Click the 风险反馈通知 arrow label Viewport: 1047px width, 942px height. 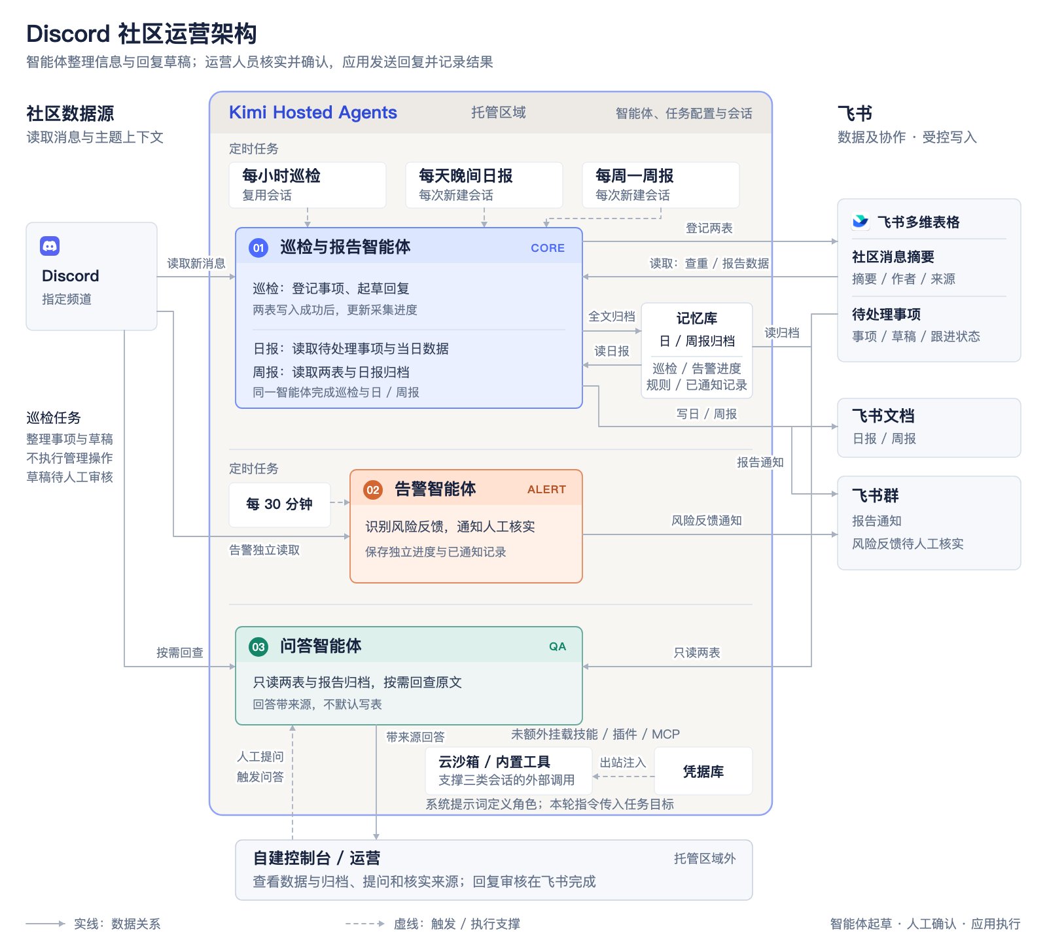point(707,520)
